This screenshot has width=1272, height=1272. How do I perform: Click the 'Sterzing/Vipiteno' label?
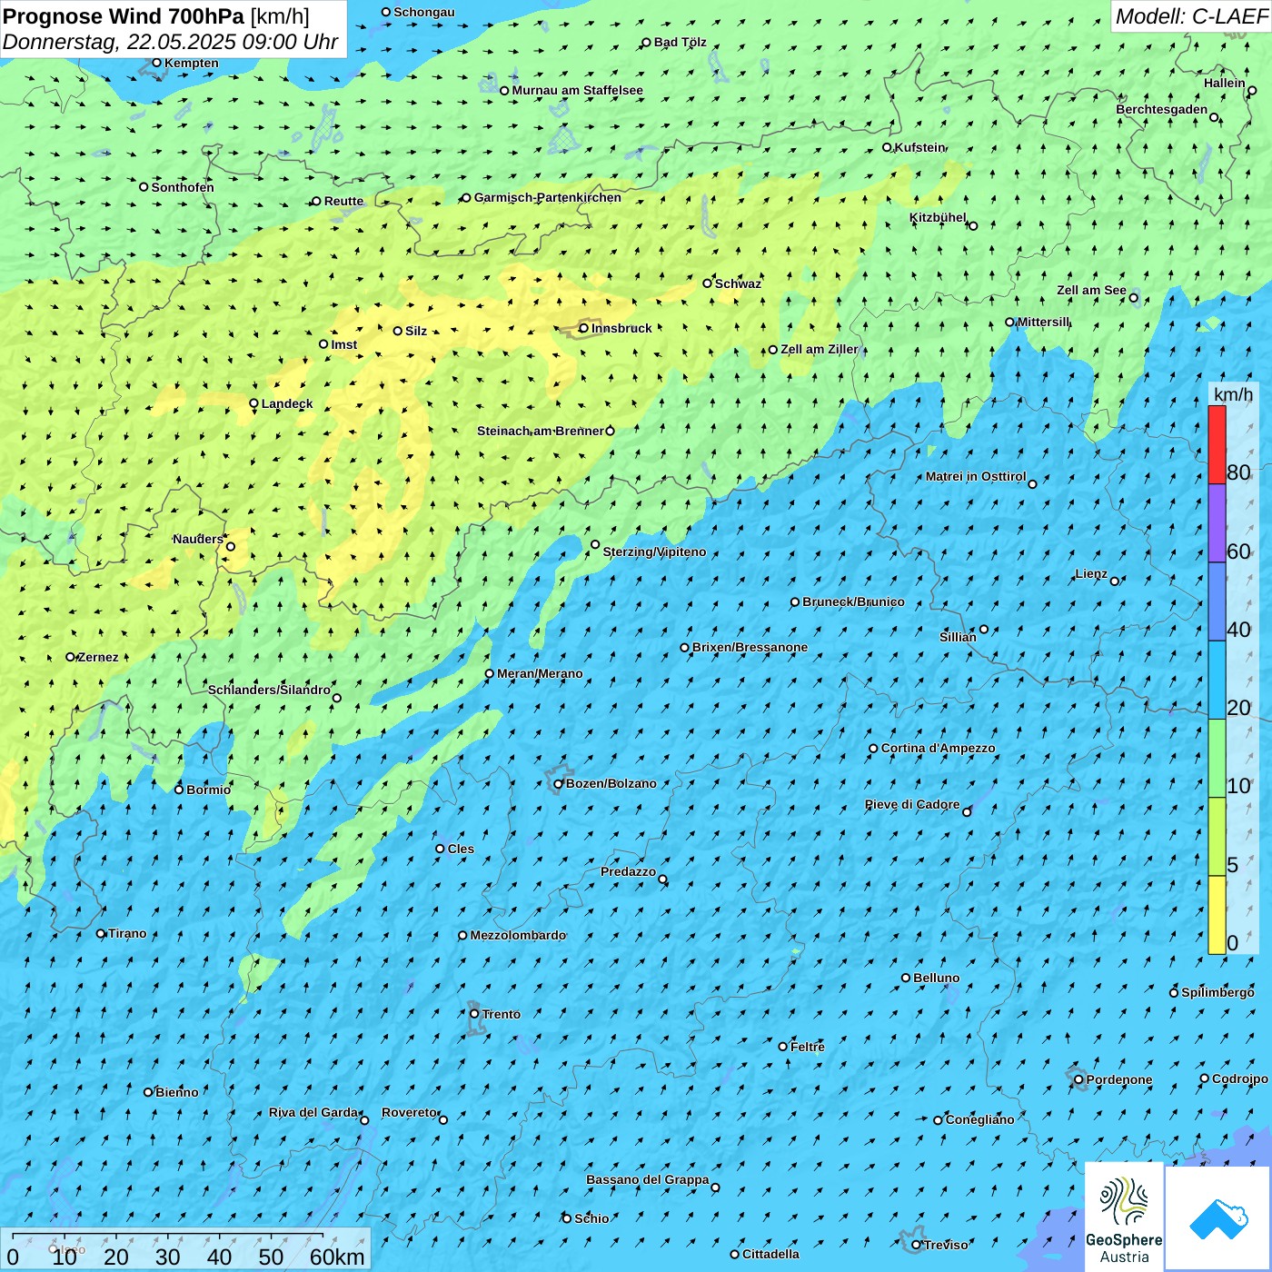point(654,552)
